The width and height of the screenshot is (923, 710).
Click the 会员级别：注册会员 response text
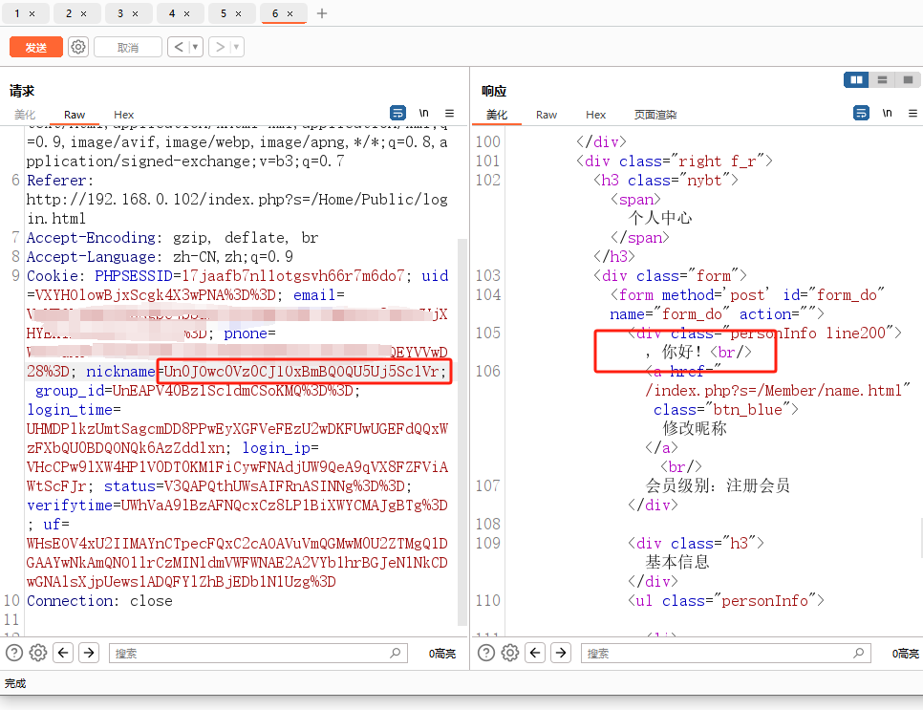(x=718, y=485)
